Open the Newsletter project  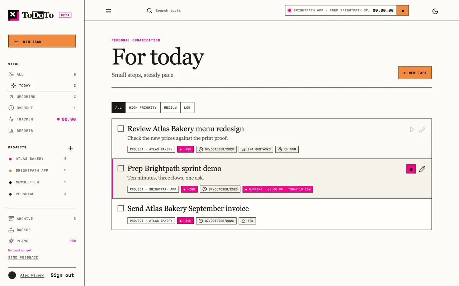click(x=38, y=182)
